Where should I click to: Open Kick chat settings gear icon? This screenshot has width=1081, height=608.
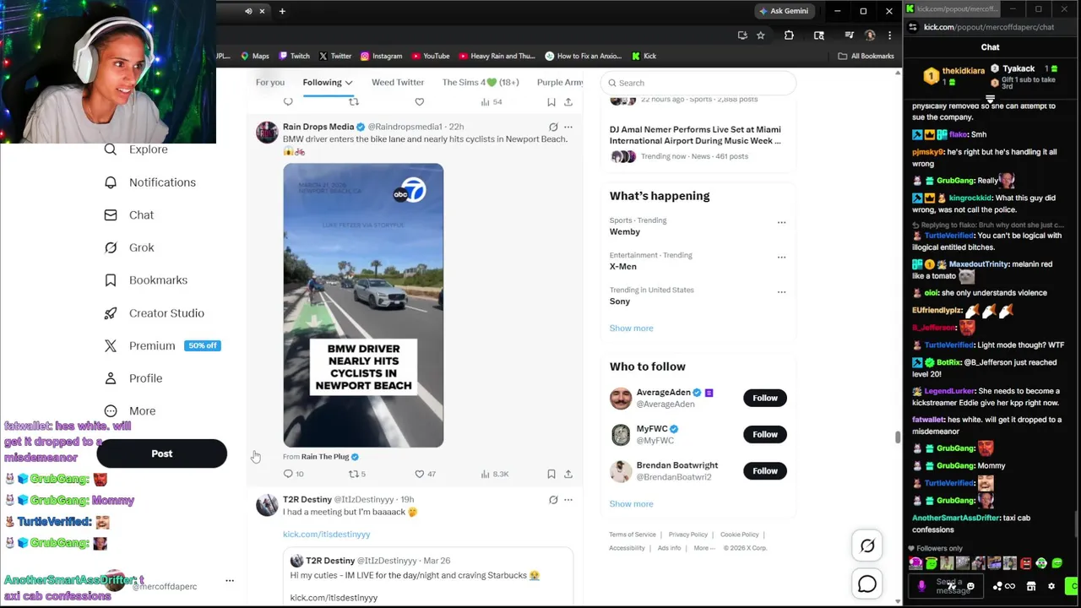[x=1051, y=586]
